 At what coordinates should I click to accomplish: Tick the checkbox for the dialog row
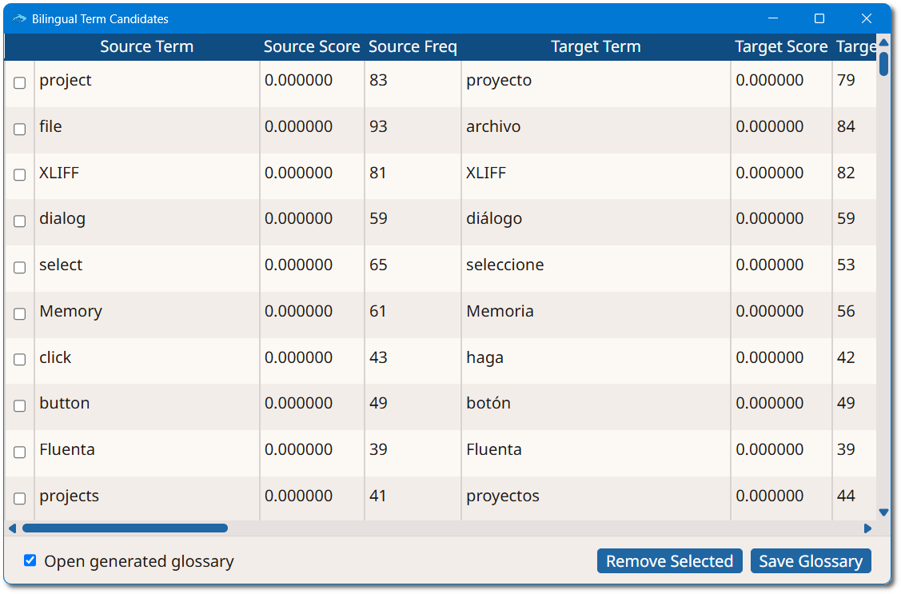(19, 221)
